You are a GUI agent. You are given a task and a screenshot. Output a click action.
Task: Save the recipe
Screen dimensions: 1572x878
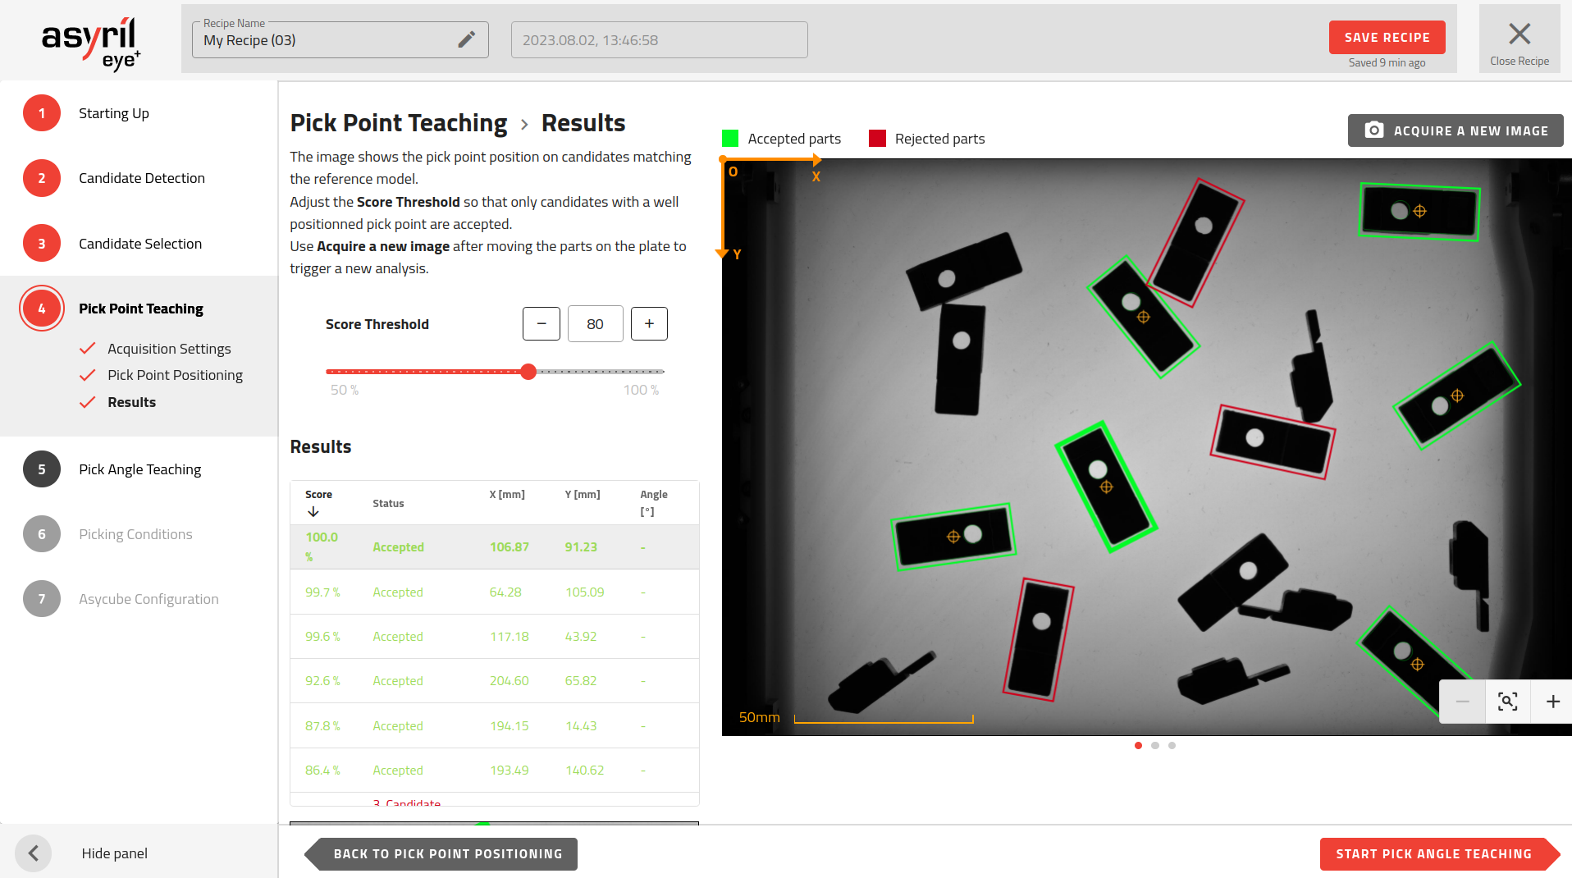click(x=1387, y=38)
